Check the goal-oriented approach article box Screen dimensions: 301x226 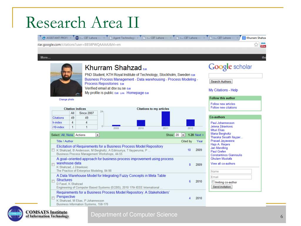coord(53,164)
